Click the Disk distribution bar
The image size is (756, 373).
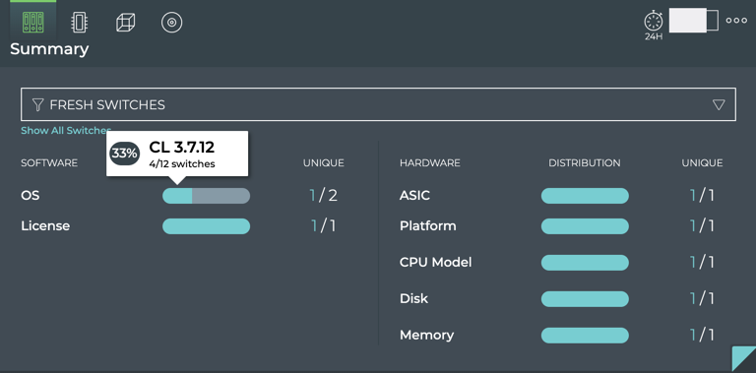tap(585, 299)
